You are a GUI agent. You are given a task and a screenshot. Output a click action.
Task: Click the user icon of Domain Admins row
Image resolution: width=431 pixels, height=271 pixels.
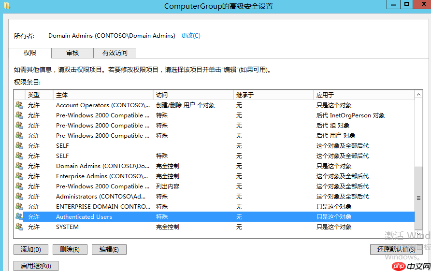[19, 166]
